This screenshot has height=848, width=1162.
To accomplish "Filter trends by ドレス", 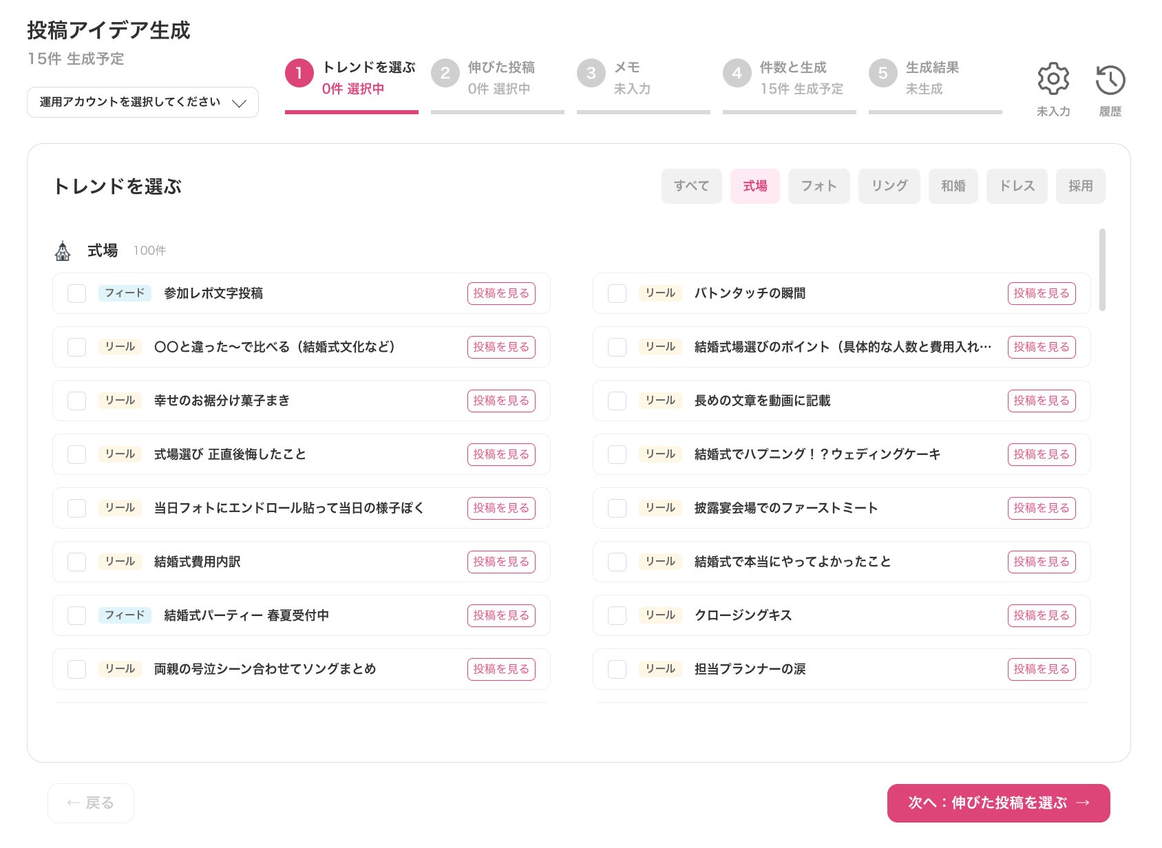I will pyautogui.click(x=1017, y=186).
